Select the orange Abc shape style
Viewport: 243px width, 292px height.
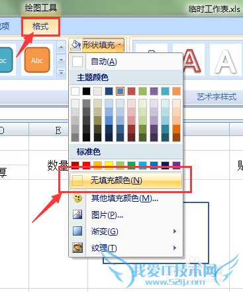(x=37, y=60)
